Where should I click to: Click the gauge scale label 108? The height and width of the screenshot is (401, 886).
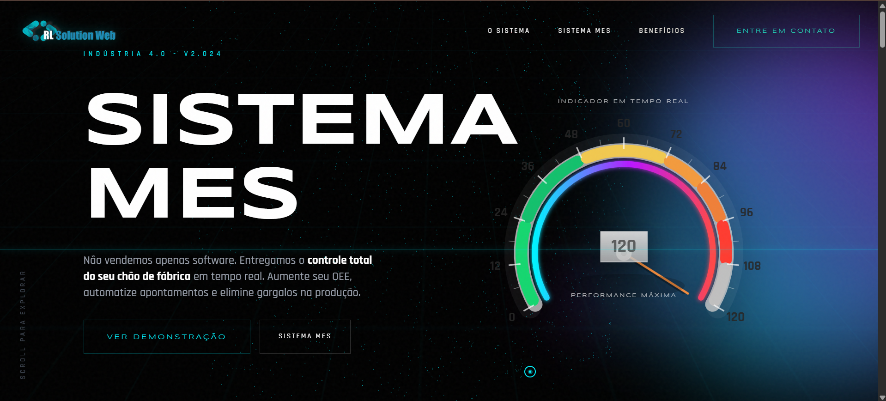[752, 266]
